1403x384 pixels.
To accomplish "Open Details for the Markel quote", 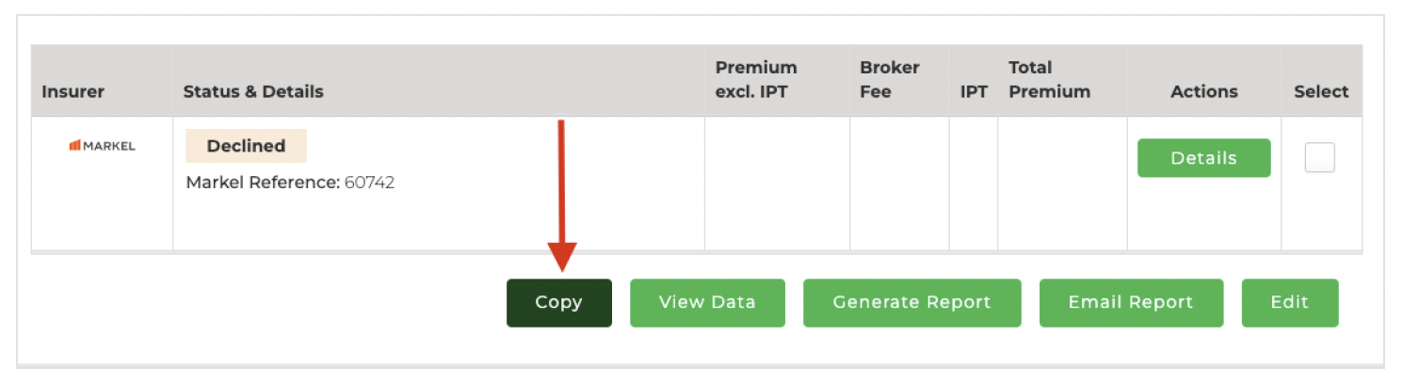I will (x=1203, y=158).
